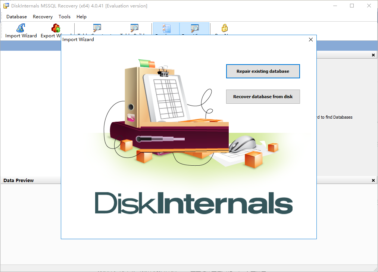Open the Tools menu
This screenshot has width=378, height=272.
pyautogui.click(x=64, y=17)
